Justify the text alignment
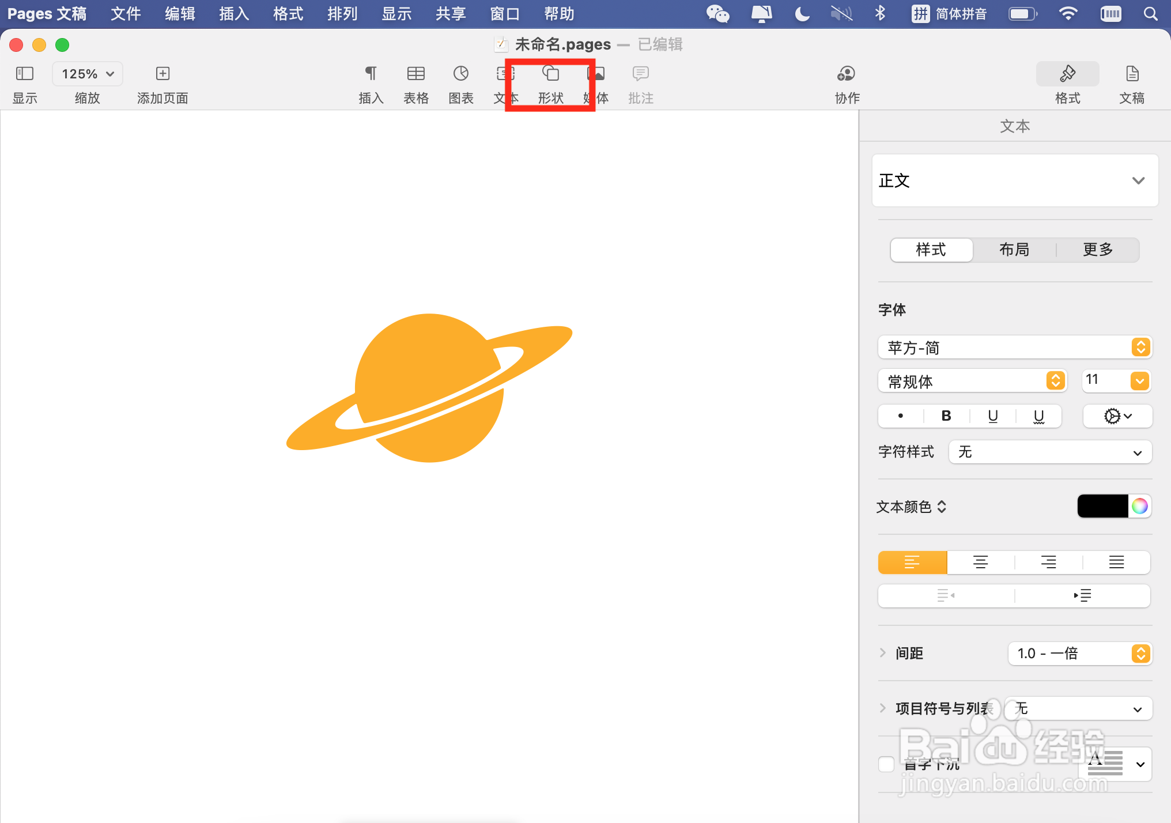 [x=1116, y=562]
